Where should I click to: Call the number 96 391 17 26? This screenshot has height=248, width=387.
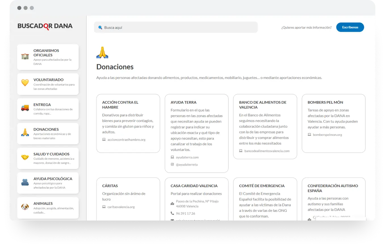(x=185, y=213)
